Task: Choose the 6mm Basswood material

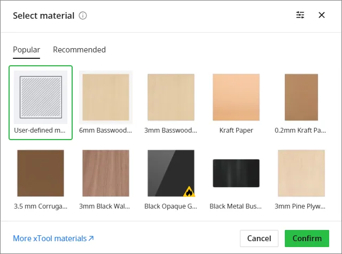Action: (x=106, y=97)
